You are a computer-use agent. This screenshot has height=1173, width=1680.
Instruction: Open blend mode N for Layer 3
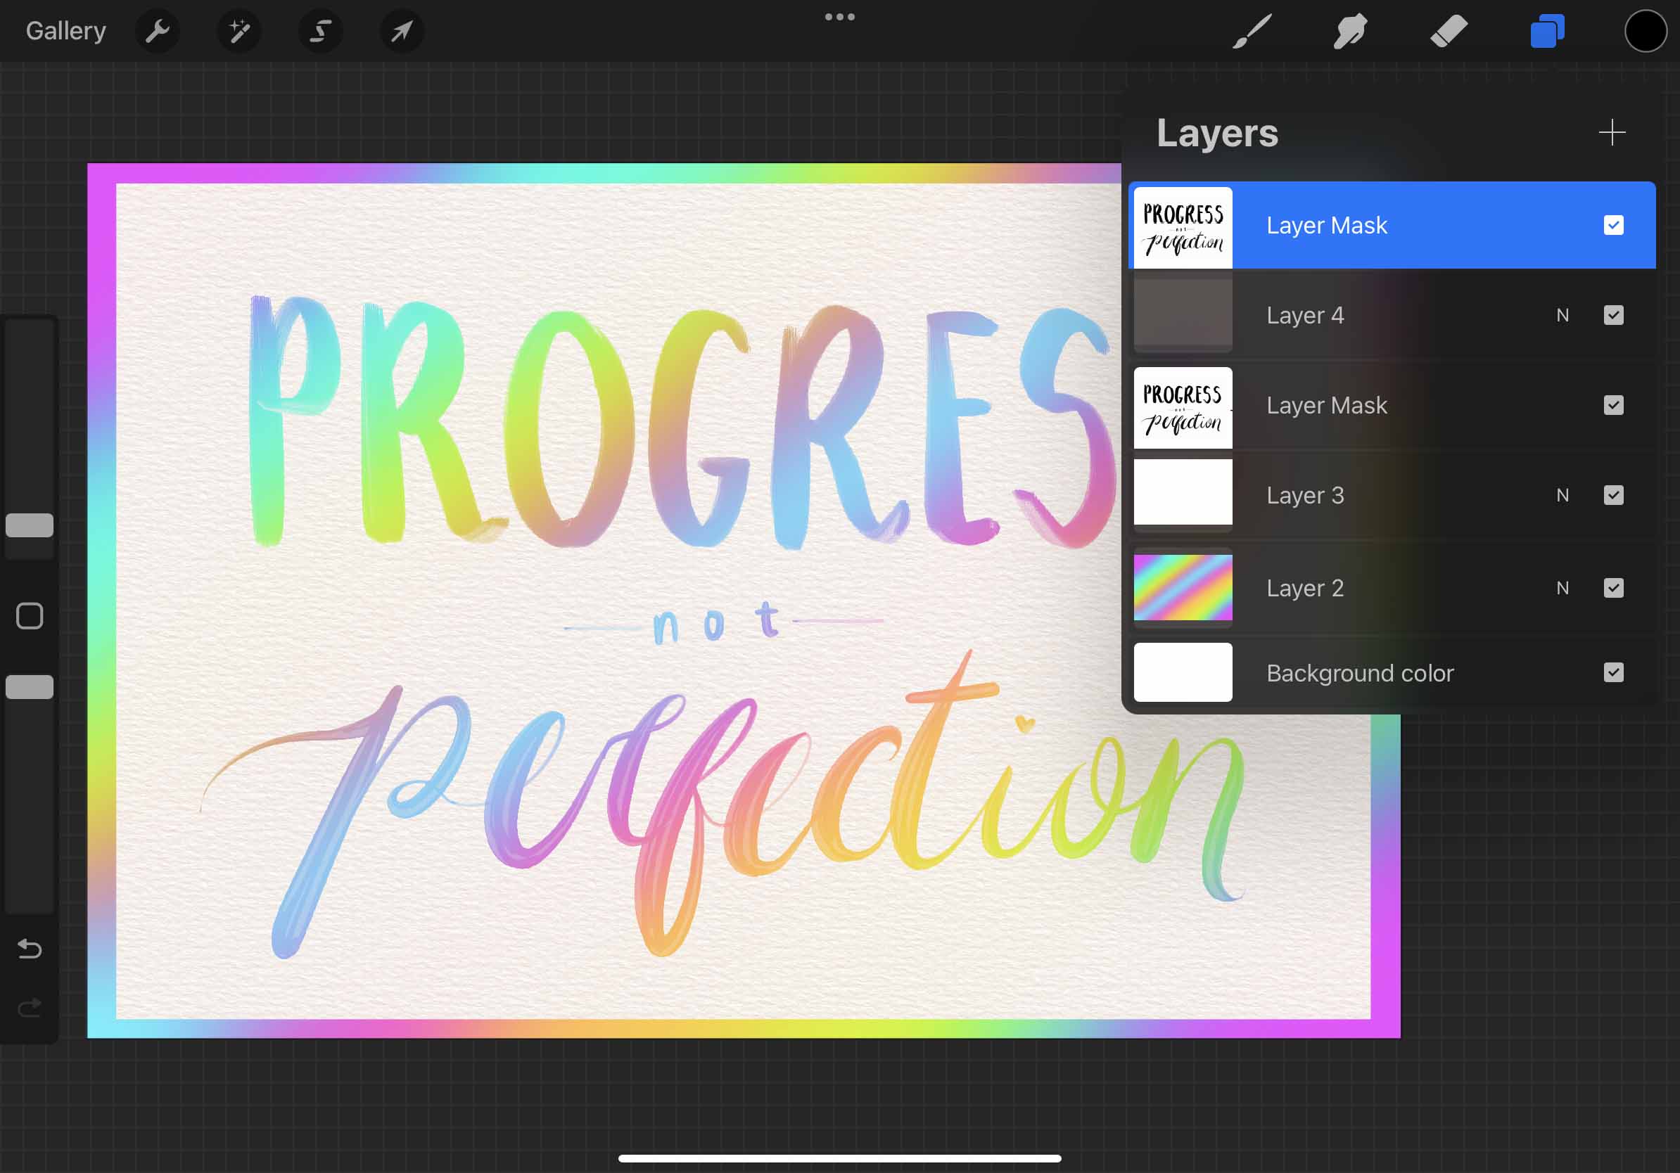click(1563, 495)
